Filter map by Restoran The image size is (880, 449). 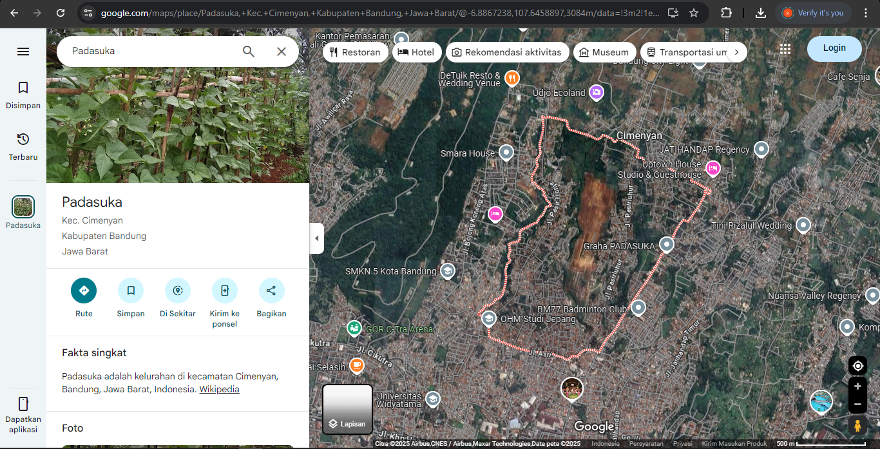click(x=355, y=52)
